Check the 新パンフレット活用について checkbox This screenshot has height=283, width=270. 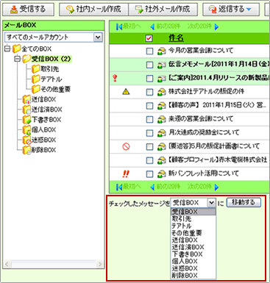pyautogui.click(x=149, y=174)
